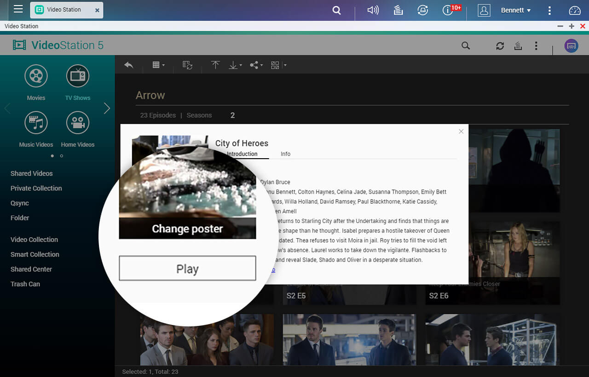Open bottom row thumbnail with group in suits
Viewport: 589px width, 377px height.
tap(207, 340)
